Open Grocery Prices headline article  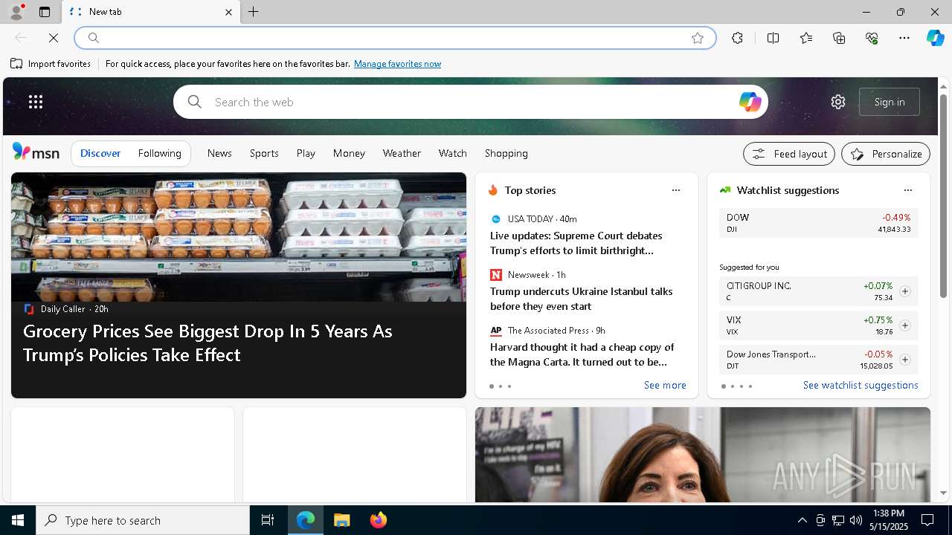pyautogui.click(x=208, y=343)
